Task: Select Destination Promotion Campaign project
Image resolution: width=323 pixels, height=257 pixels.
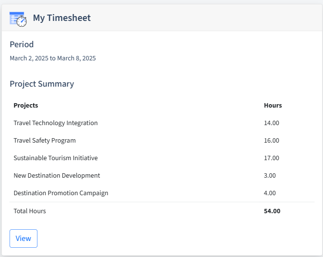Action: (x=61, y=193)
